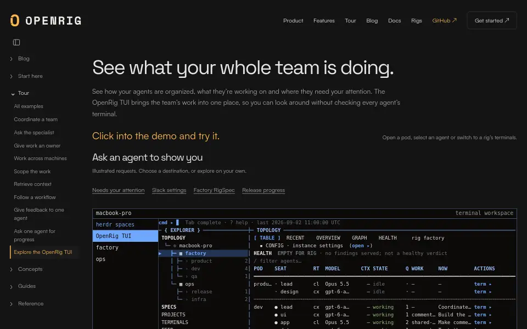Open PROJECTS in explorer

click(x=173, y=315)
